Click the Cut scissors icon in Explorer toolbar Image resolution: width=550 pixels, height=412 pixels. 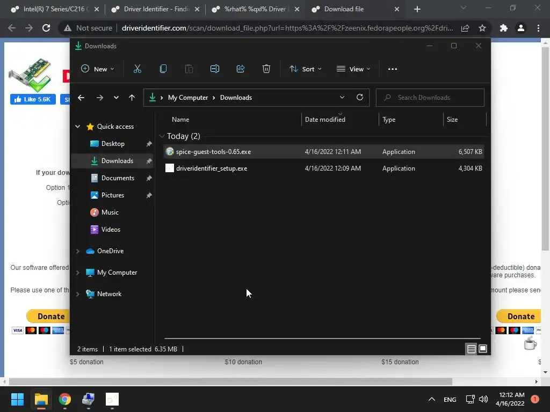[x=137, y=69]
